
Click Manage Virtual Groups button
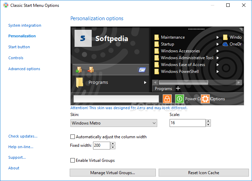[x=113, y=172]
